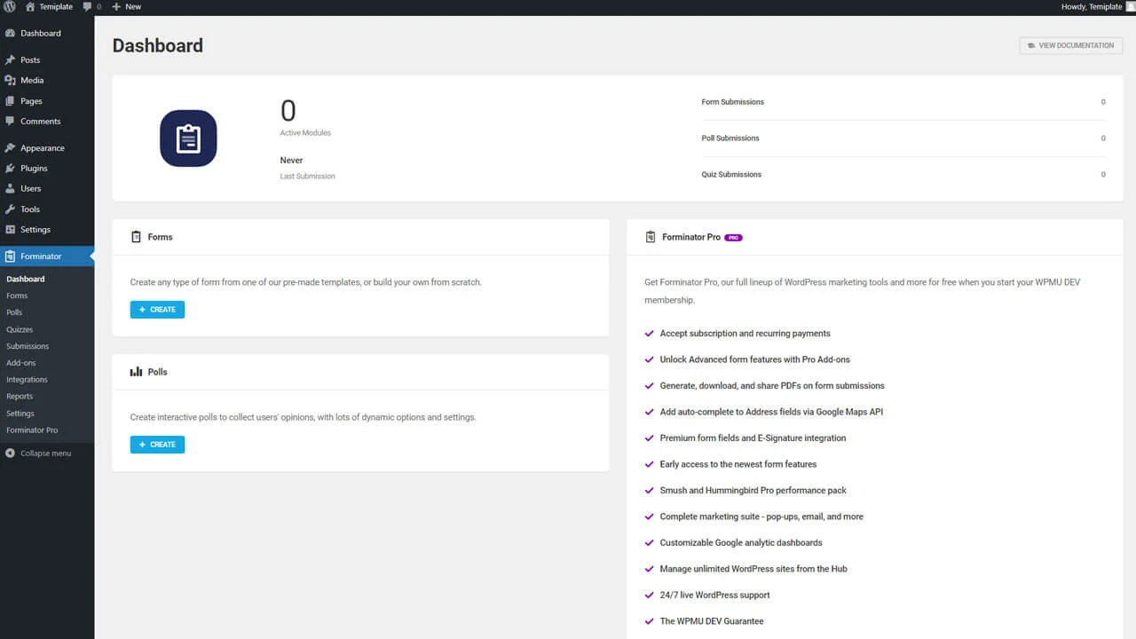Screen dimensions: 1136x639
Task: Click the Media icon in sidebar
Action: click(10, 80)
